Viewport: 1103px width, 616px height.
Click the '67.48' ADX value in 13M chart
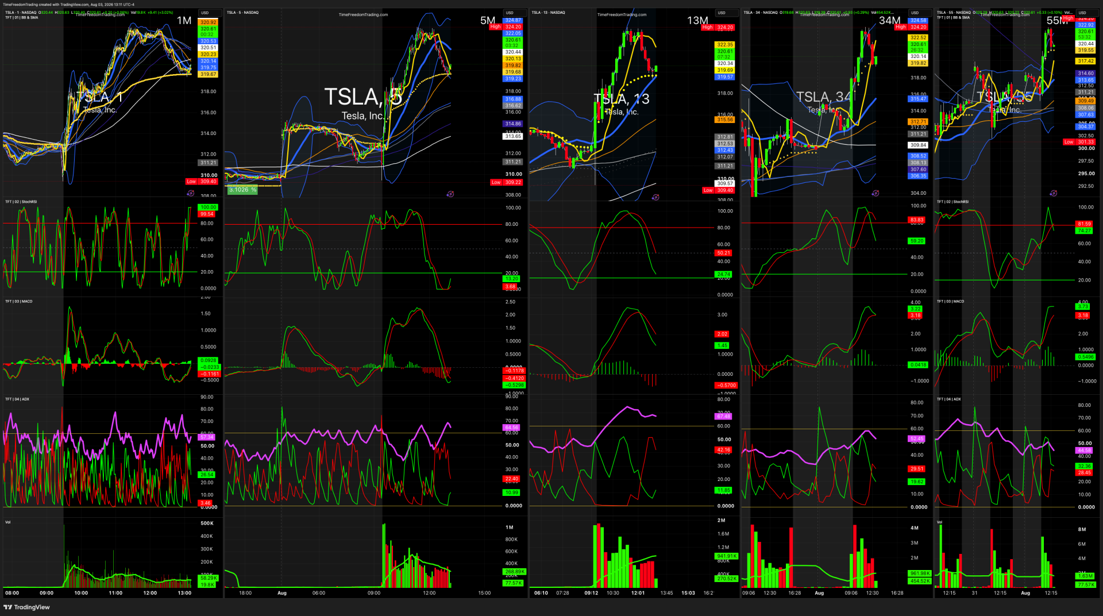724,417
